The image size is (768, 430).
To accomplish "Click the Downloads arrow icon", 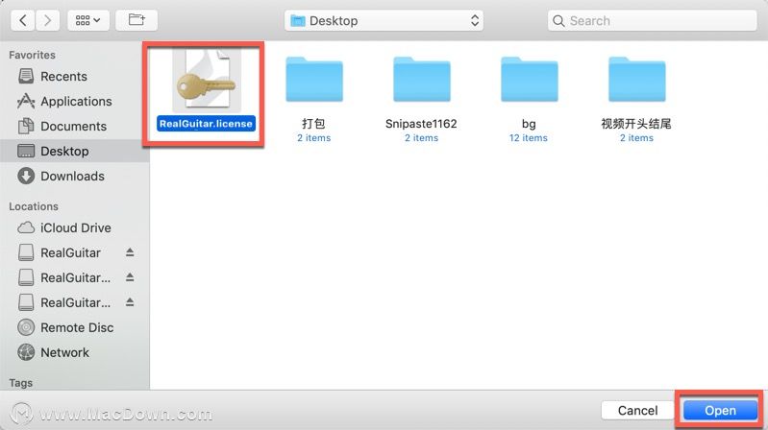I will tap(26, 176).
